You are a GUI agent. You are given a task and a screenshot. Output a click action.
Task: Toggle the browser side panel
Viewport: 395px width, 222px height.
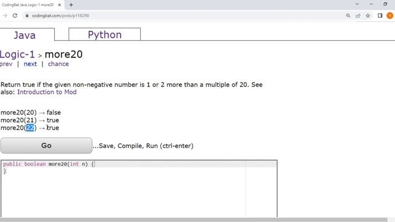pos(380,15)
